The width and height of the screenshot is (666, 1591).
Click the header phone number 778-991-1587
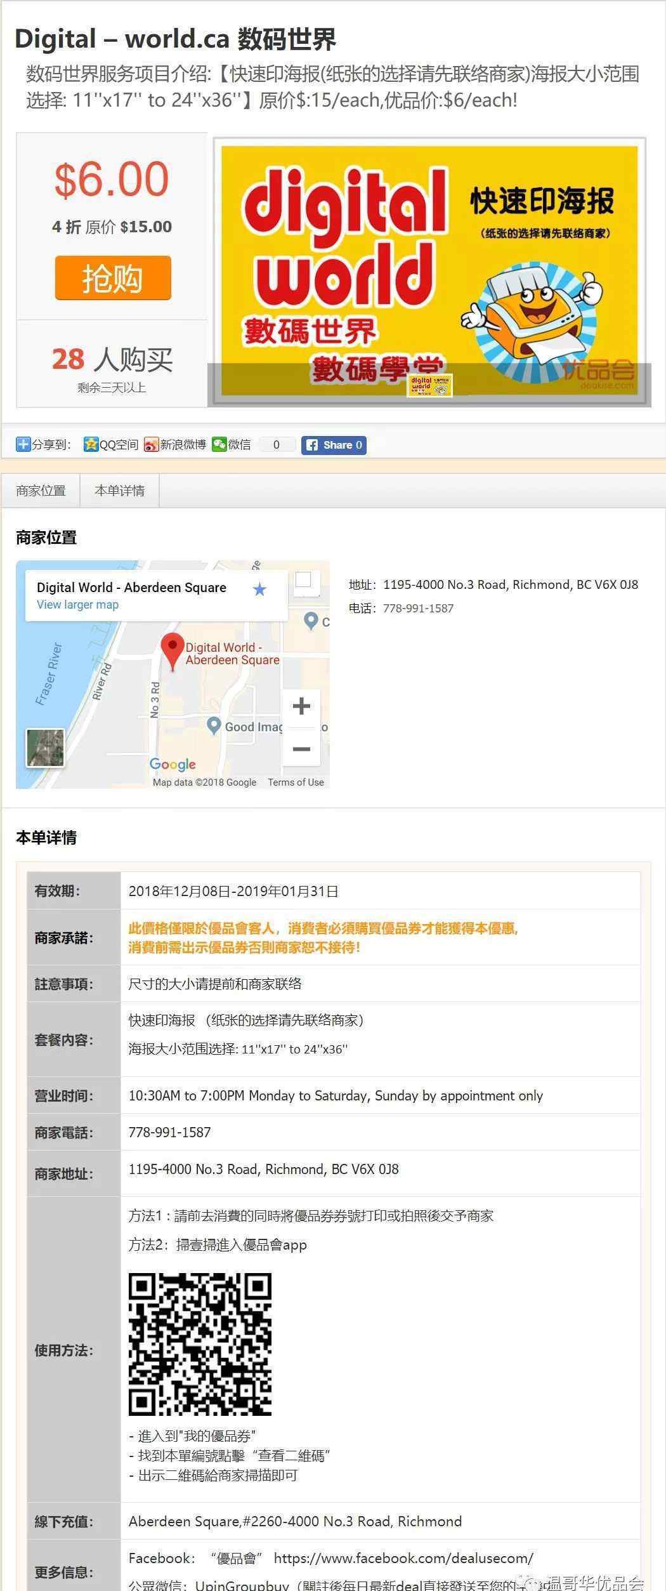pyautogui.click(x=418, y=609)
